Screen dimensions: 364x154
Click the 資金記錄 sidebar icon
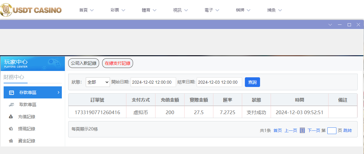pos(11,141)
